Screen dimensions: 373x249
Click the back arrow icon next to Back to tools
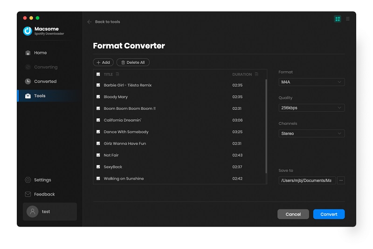[x=90, y=22]
